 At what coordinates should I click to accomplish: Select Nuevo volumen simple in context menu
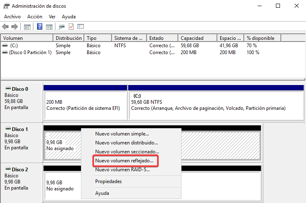point(122,133)
